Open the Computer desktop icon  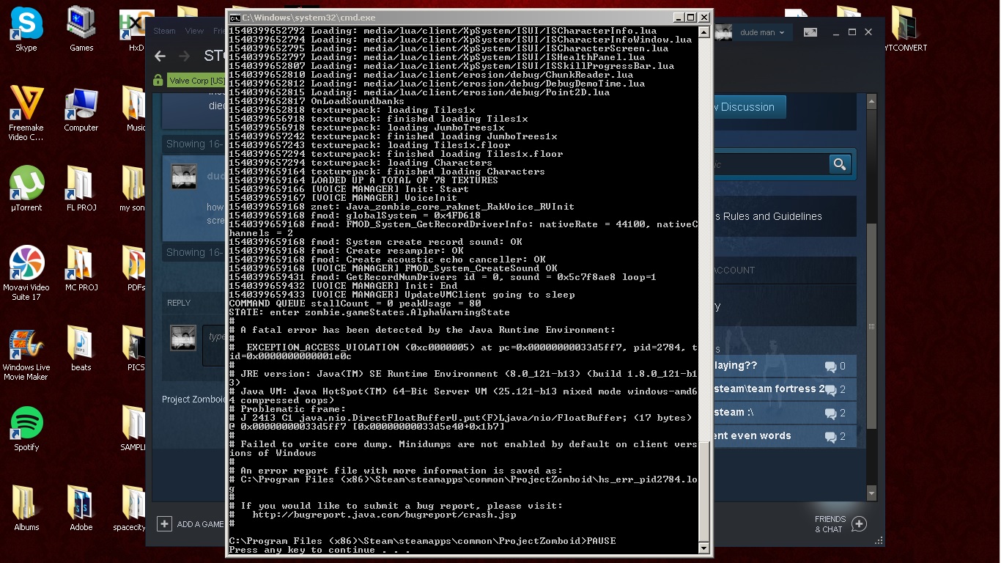[x=81, y=110]
